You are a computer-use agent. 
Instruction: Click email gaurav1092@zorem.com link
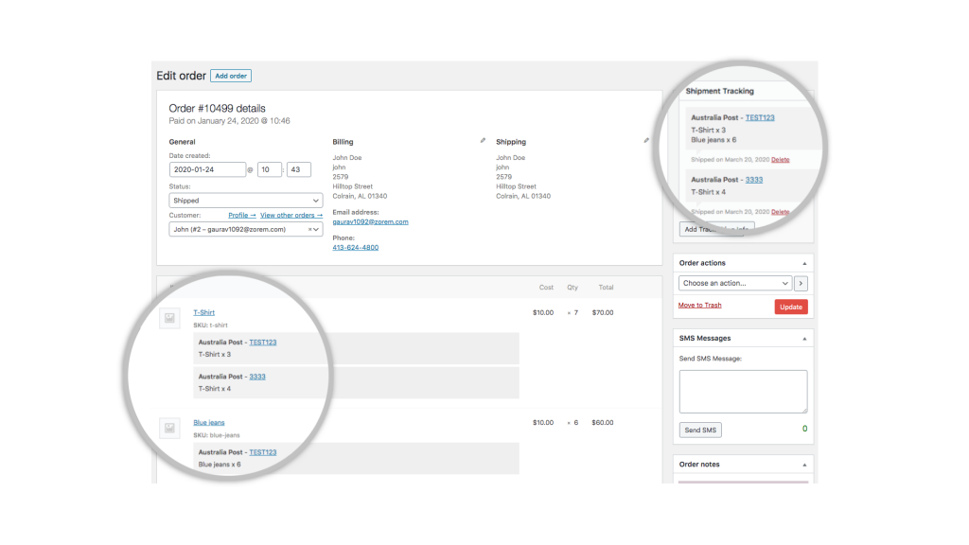coord(370,221)
